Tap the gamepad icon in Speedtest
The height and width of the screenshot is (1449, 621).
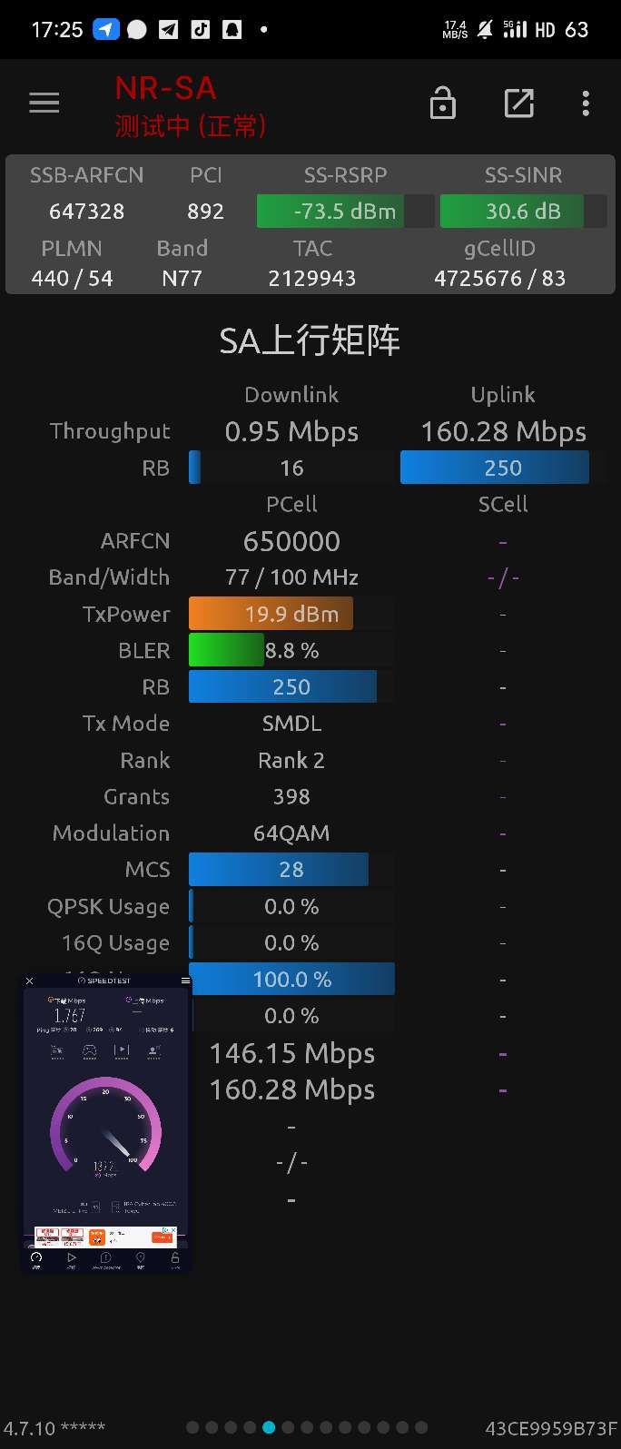pyautogui.click(x=89, y=1050)
